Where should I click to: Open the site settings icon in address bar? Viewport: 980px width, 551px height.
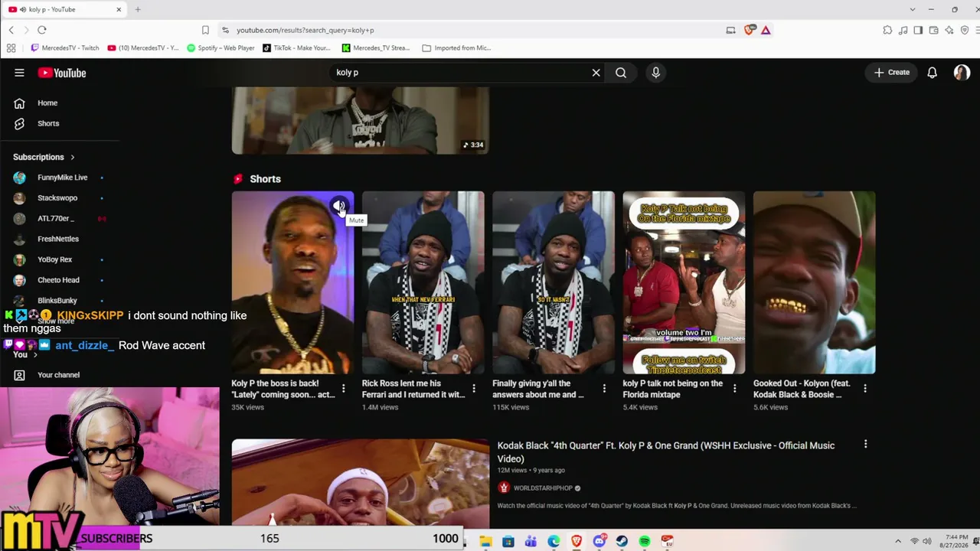pyautogui.click(x=225, y=30)
